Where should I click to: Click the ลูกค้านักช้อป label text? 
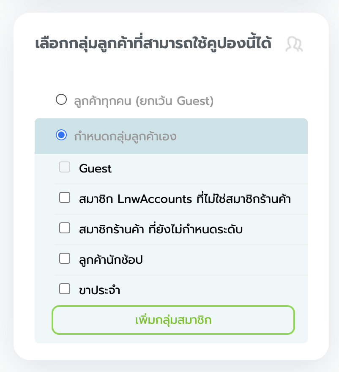[111, 260]
